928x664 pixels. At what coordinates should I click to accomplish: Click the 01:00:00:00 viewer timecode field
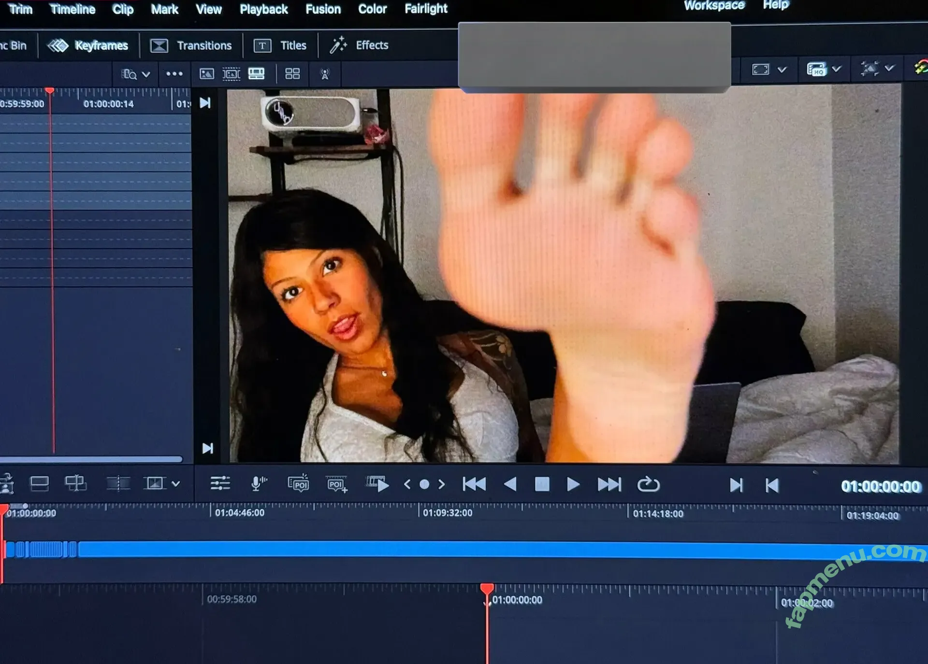pos(881,486)
